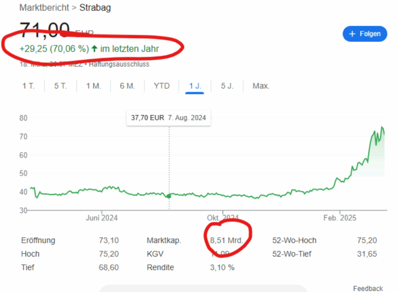Click the Tief value 68,60
This screenshot has width=398, height=292.
click(109, 268)
